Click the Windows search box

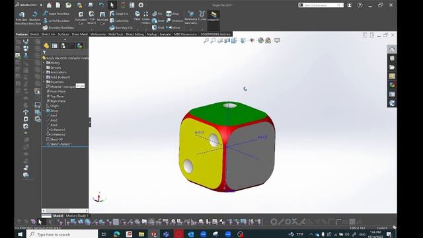pos(62,234)
